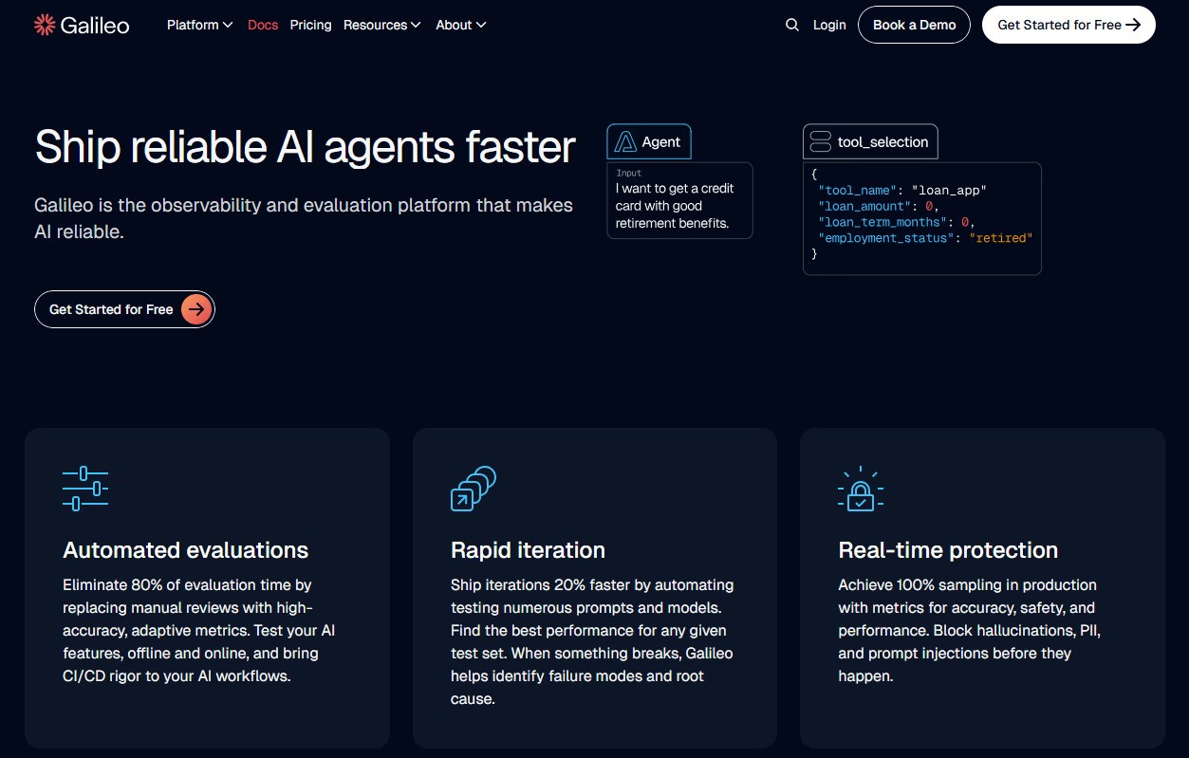Click the tool_selection stacked pills icon

[x=820, y=142]
